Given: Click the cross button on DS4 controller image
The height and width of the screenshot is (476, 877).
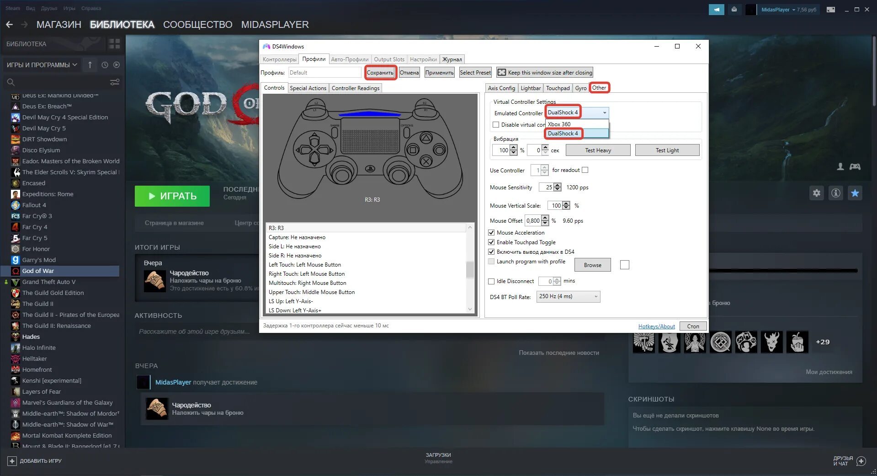Looking at the screenshot, I should pos(426,161).
